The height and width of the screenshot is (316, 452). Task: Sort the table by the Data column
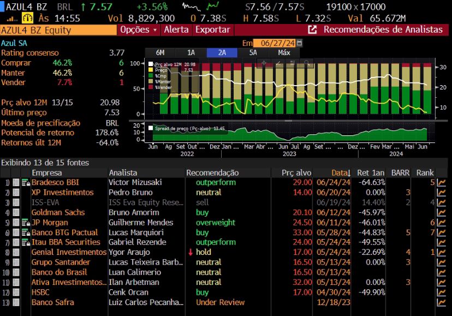(339, 172)
